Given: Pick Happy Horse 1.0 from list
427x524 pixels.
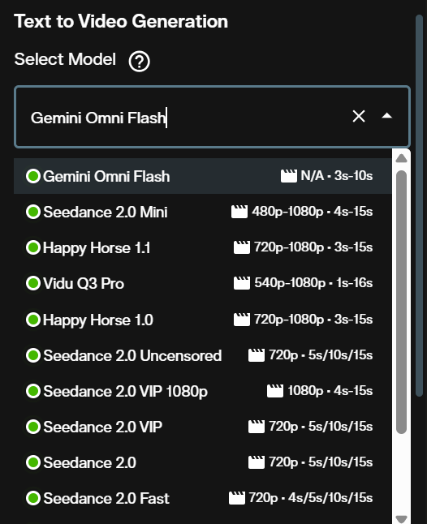Looking at the screenshot, I should (203, 320).
